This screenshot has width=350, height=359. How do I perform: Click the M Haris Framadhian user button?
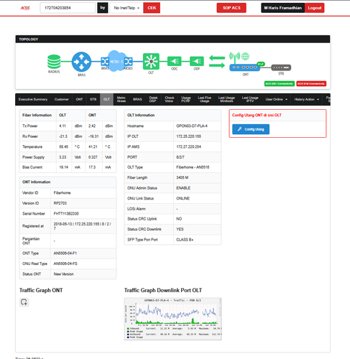pyautogui.click(x=283, y=8)
